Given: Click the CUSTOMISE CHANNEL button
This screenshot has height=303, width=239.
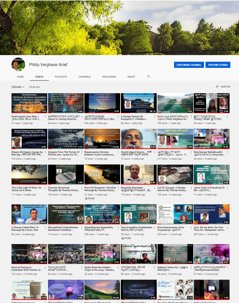Looking at the screenshot, I should click(189, 65).
